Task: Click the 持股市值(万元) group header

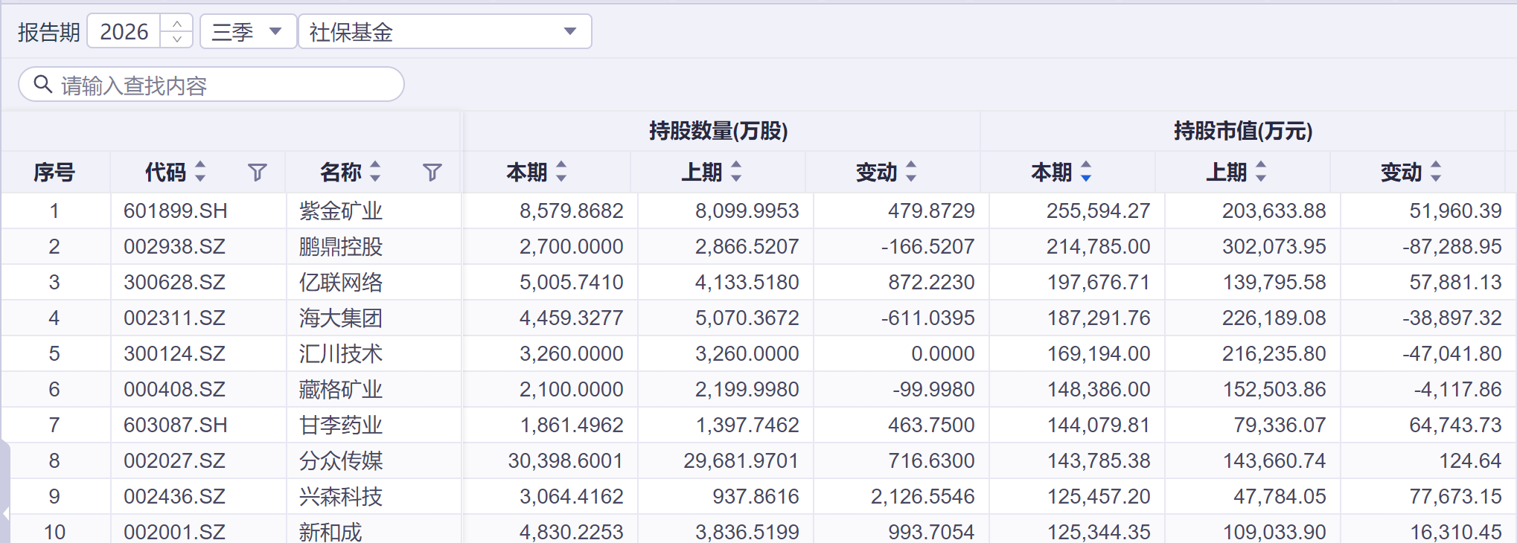Action: tap(1243, 131)
